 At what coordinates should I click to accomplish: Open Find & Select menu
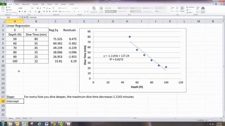(x=203, y=10)
